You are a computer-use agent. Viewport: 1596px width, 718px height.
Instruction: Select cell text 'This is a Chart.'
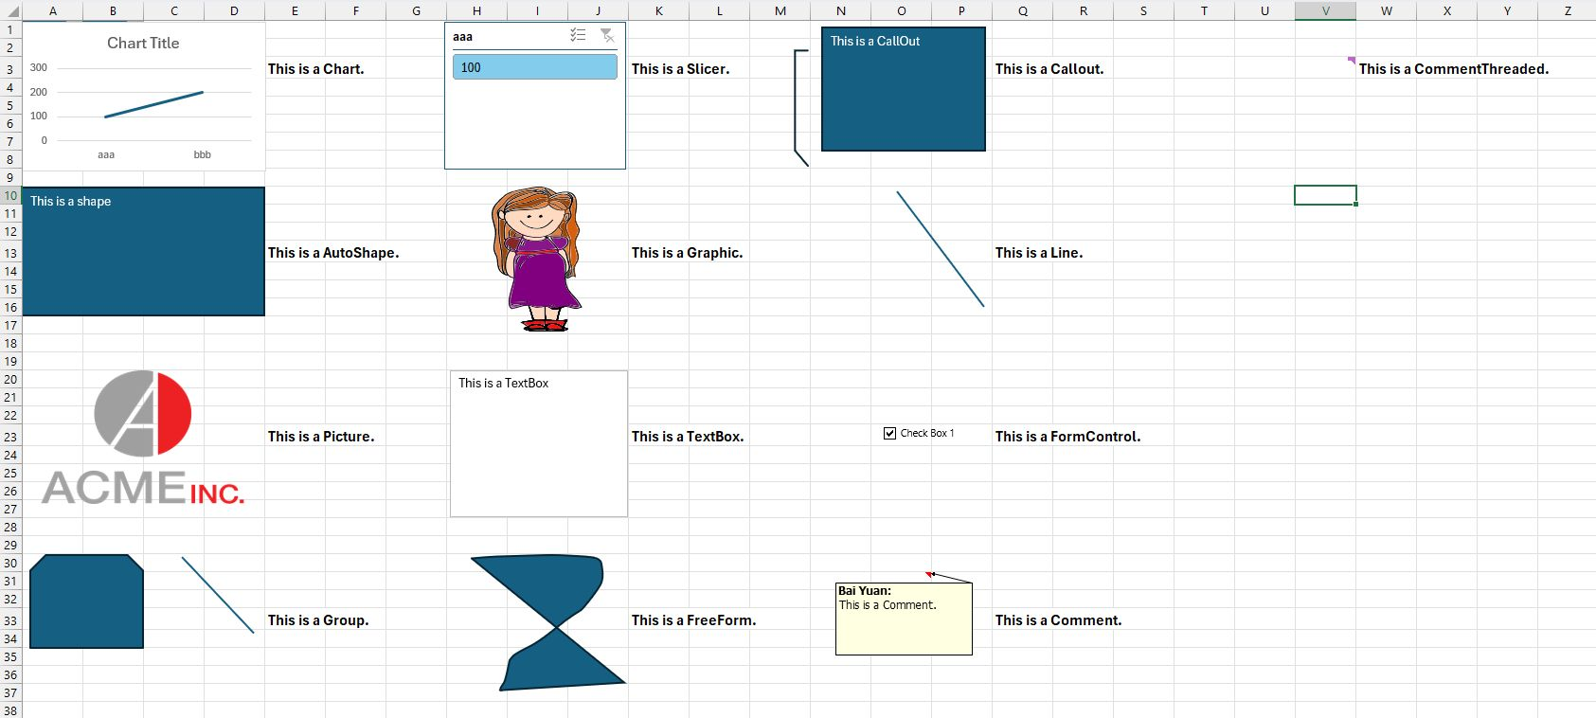[315, 69]
